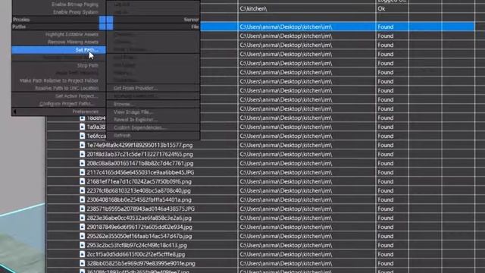Select file 328bb05825b5e969d979e83995e901fe.png
Screen dimensions: 485x273
[141, 263]
